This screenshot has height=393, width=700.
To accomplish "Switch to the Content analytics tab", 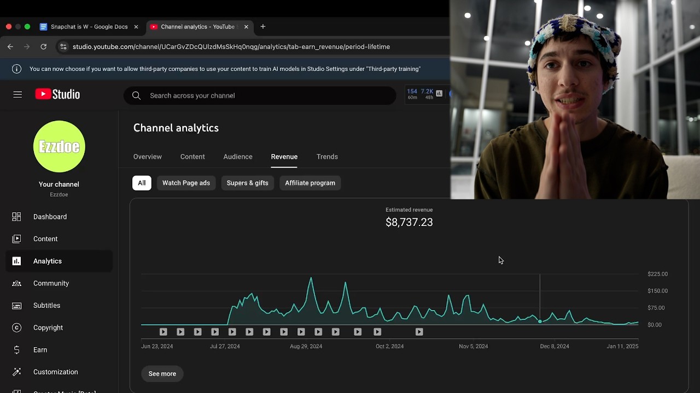I will click(x=192, y=157).
